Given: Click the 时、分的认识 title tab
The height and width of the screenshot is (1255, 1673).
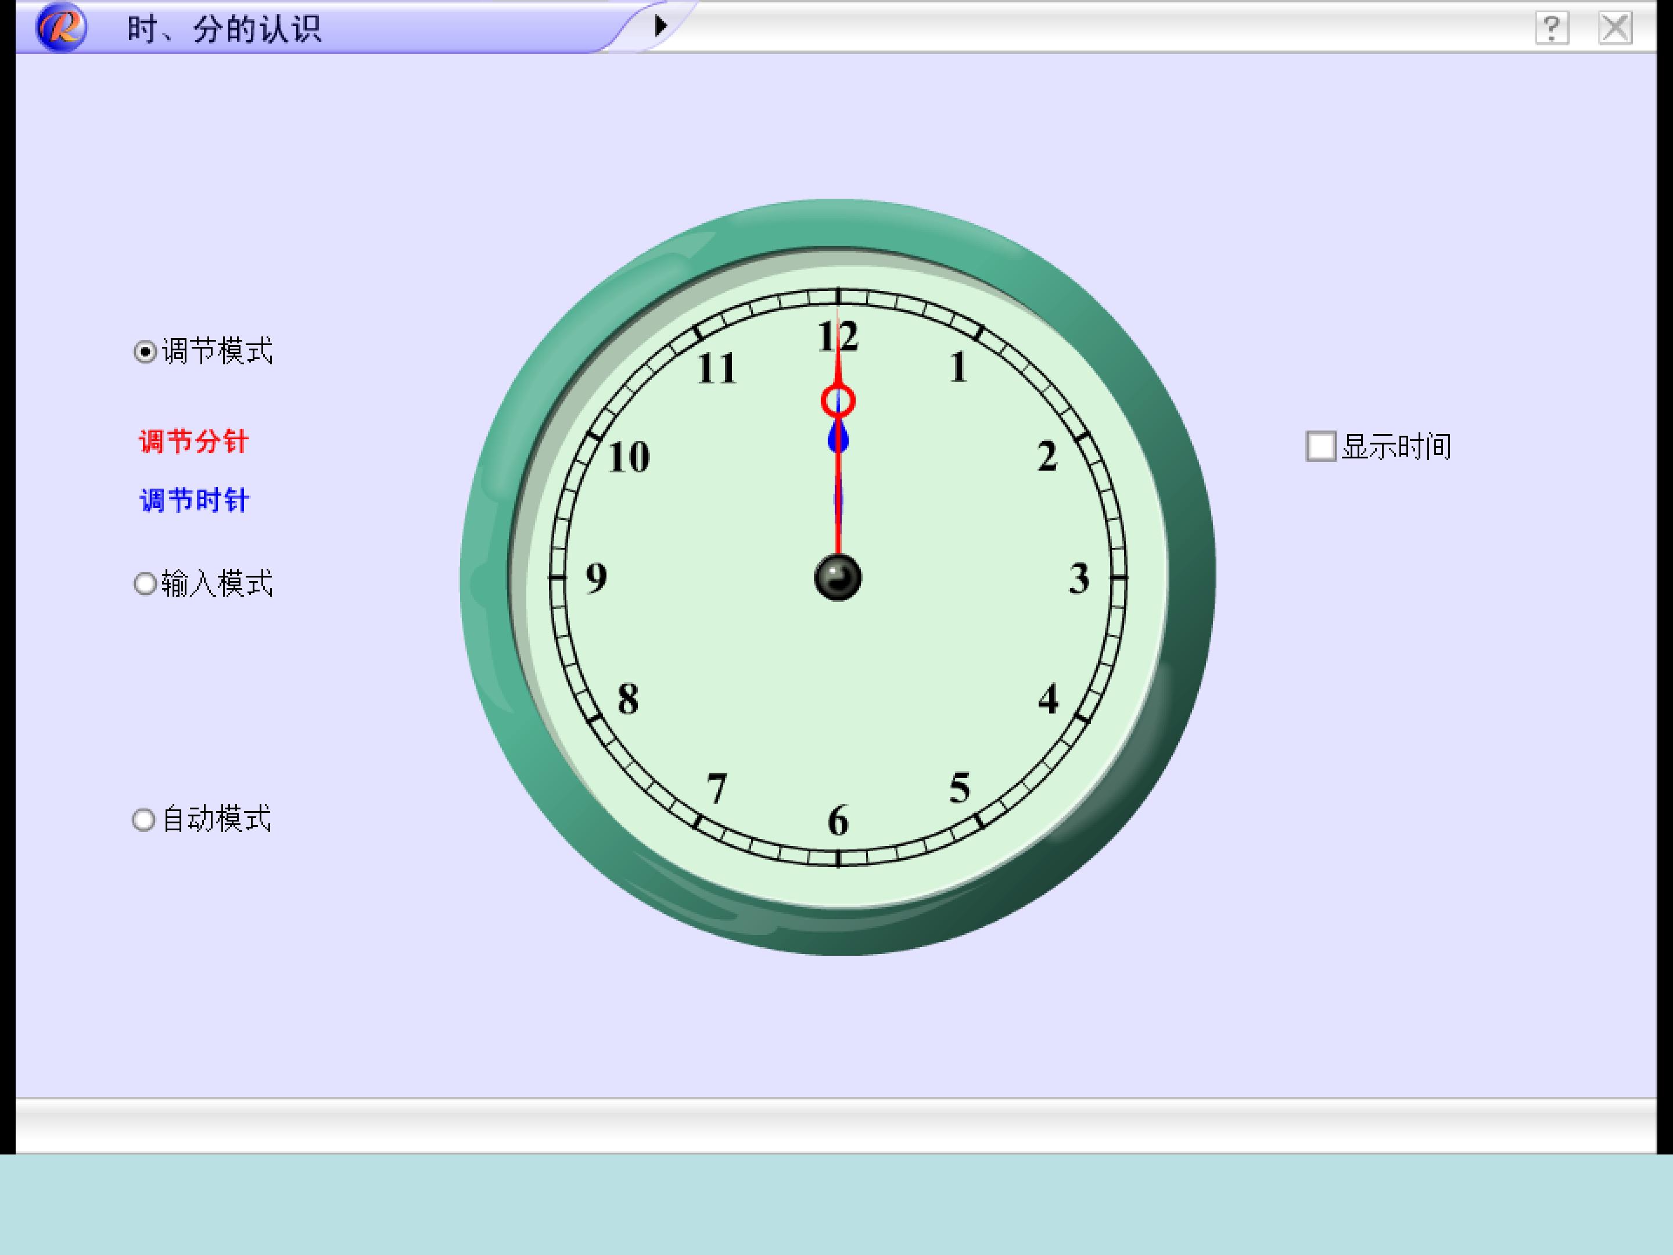Looking at the screenshot, I should coord(224,28).
